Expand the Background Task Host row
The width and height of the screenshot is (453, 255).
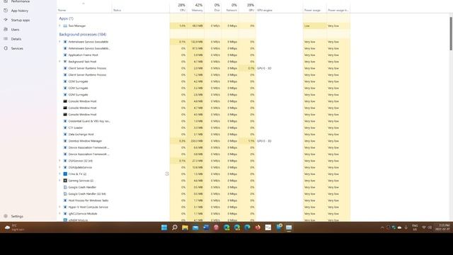(59, 62)
